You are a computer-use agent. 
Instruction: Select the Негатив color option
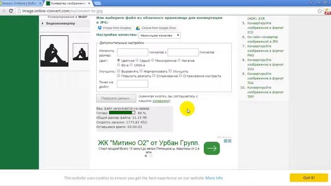179,60
